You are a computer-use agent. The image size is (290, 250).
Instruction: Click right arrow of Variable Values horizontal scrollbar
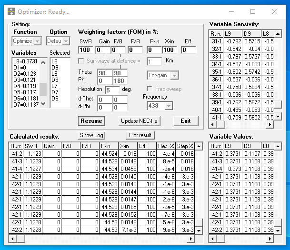pos(270,239)
